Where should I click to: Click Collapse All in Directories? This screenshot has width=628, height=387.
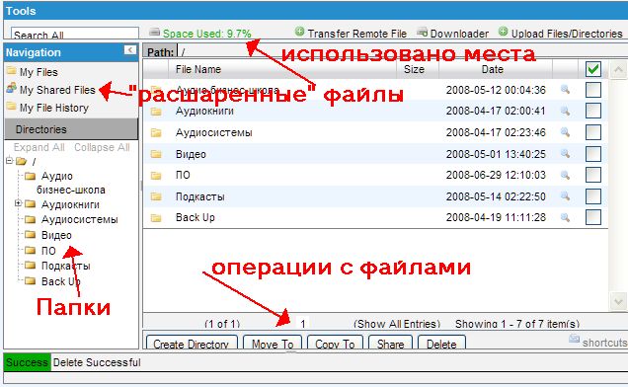pos(102,147)
